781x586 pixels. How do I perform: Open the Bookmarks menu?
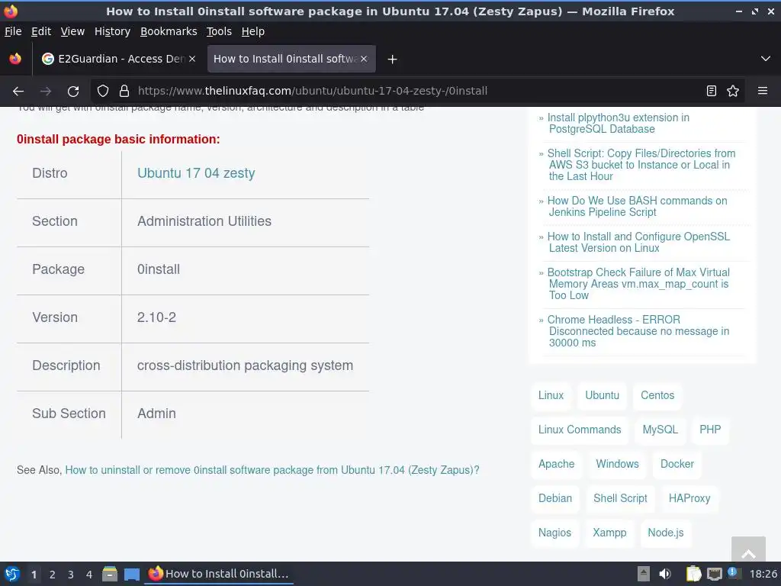click(x=169, y=31)
